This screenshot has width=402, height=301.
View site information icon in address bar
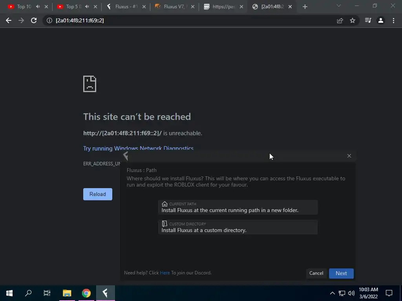click(x=49, y=20)
